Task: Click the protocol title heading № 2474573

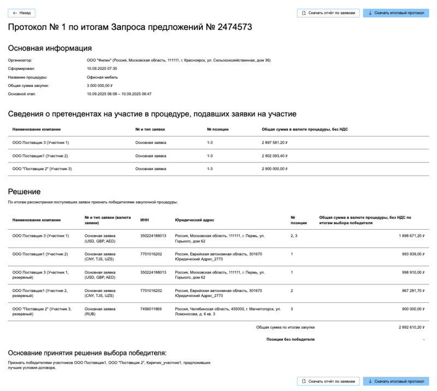Action: pos(130,27)
